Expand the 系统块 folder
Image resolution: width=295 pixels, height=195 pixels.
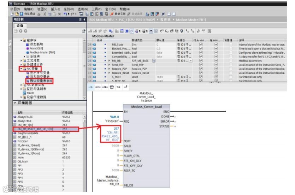pos(24,57)
